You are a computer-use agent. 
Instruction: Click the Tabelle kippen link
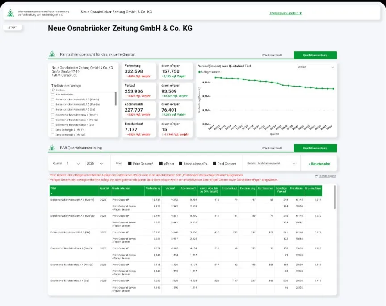[327, 176]
